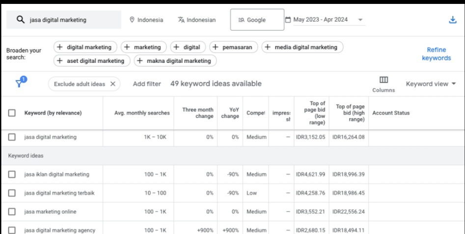465x234 pixels.
Task: Sort by Three month change header
Action: [198, 113]
